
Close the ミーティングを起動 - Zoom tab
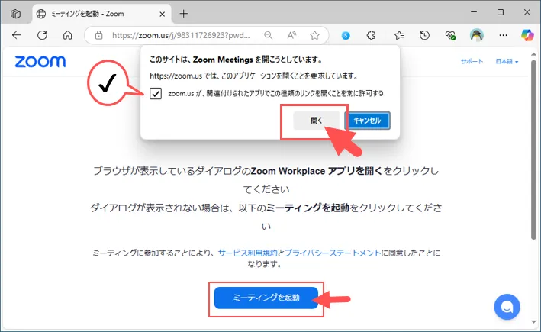(x=163, y=15)
